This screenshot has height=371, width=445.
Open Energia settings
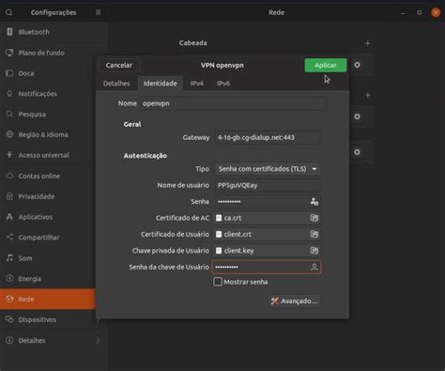(48, 279)
